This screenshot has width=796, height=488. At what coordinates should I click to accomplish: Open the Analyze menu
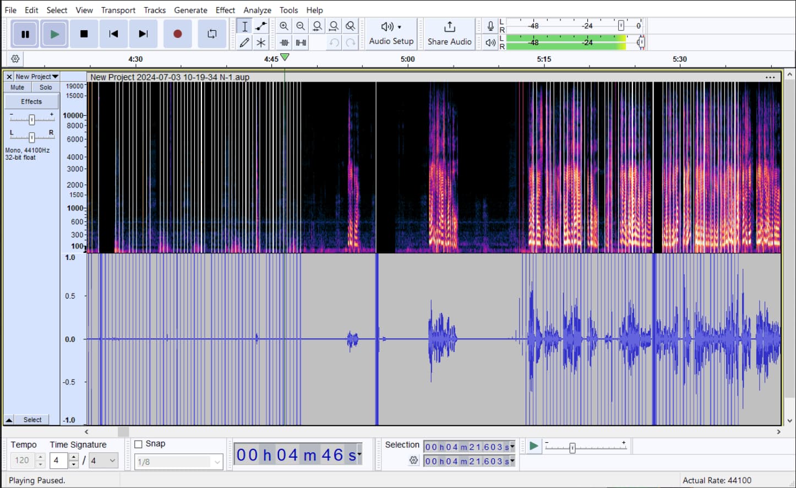click(257, 10)
